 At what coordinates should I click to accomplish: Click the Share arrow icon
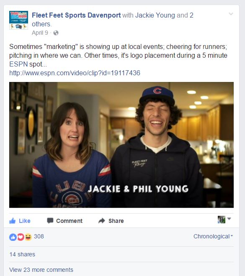(102, 221)
